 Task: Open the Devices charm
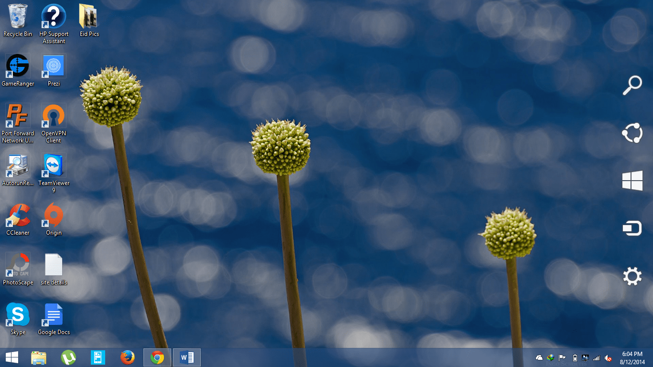coord(632,228)
